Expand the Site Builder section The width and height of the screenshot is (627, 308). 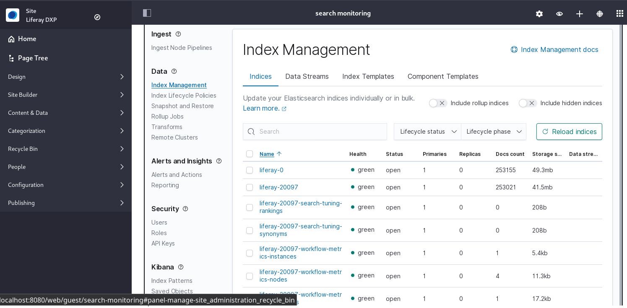tap(66, 95)
